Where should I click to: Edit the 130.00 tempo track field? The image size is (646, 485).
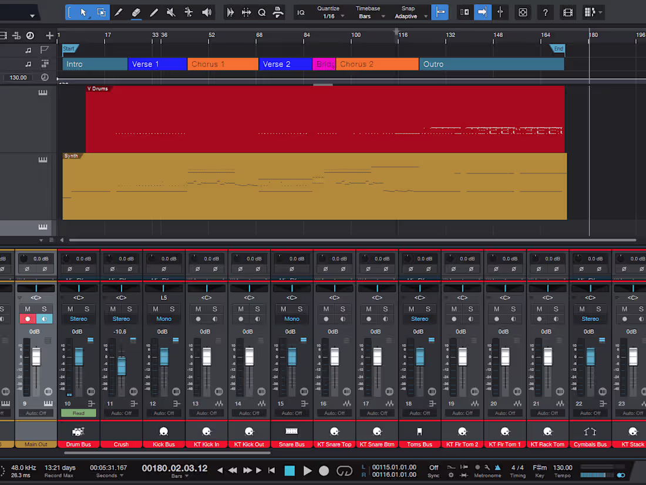coord(18,77)
